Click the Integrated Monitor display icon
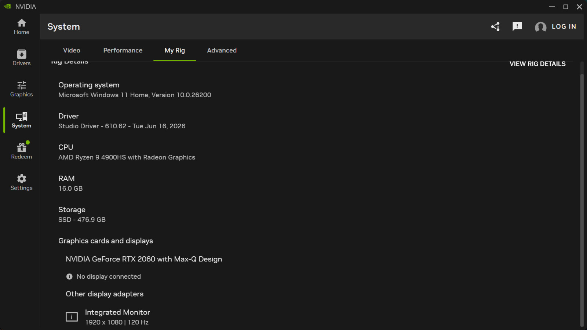 [72, 317]
